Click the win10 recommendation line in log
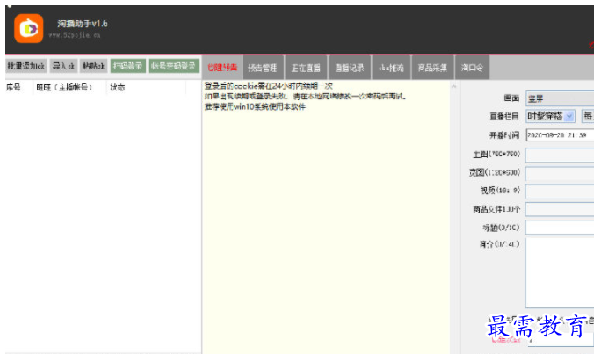The height and width of the screenshot is (354, 594). 255,107
